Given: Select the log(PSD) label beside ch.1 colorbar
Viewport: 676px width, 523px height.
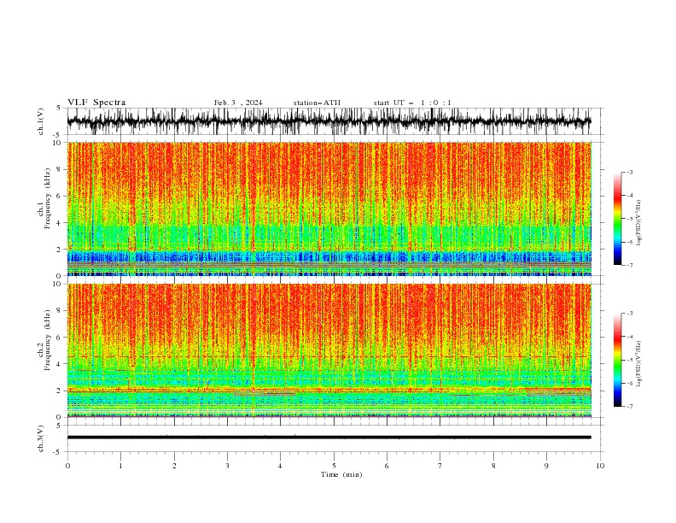Looking at the screenshot, I should [x=638, y=223].
